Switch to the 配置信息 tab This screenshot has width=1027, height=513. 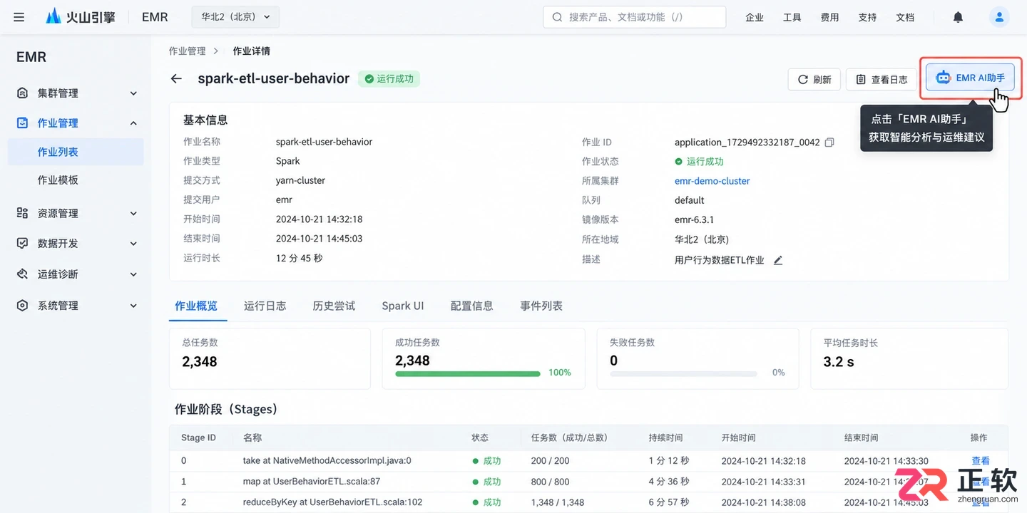pos(471,306)
